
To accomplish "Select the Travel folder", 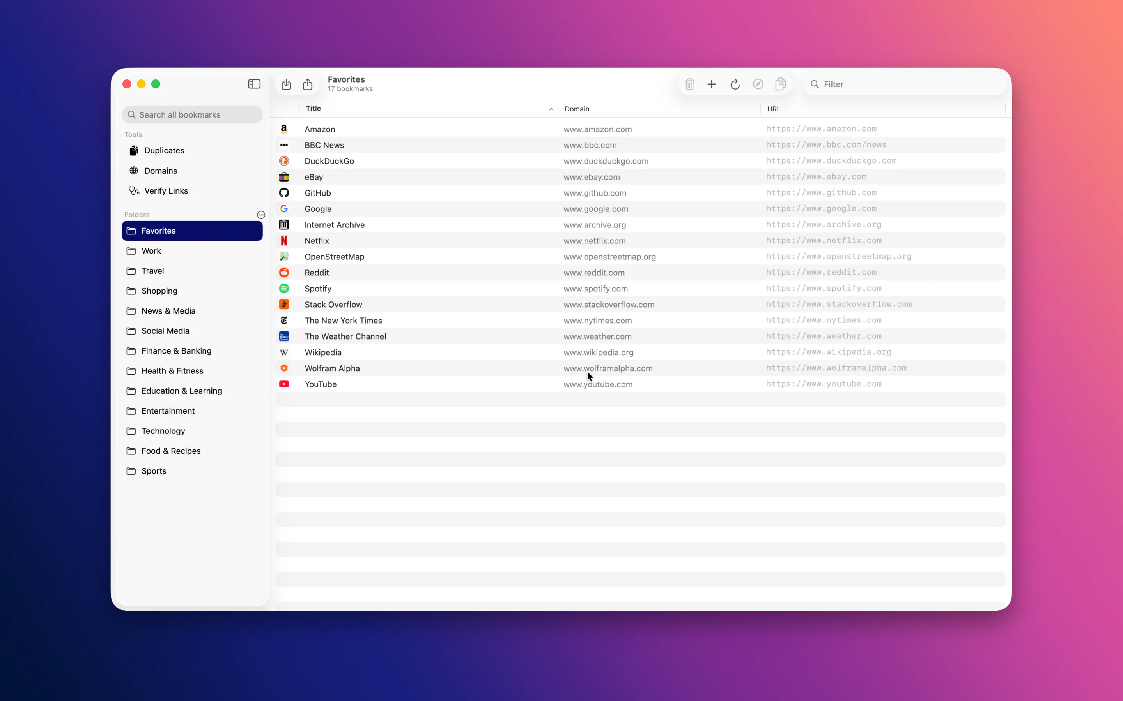I will coord(192,271).
